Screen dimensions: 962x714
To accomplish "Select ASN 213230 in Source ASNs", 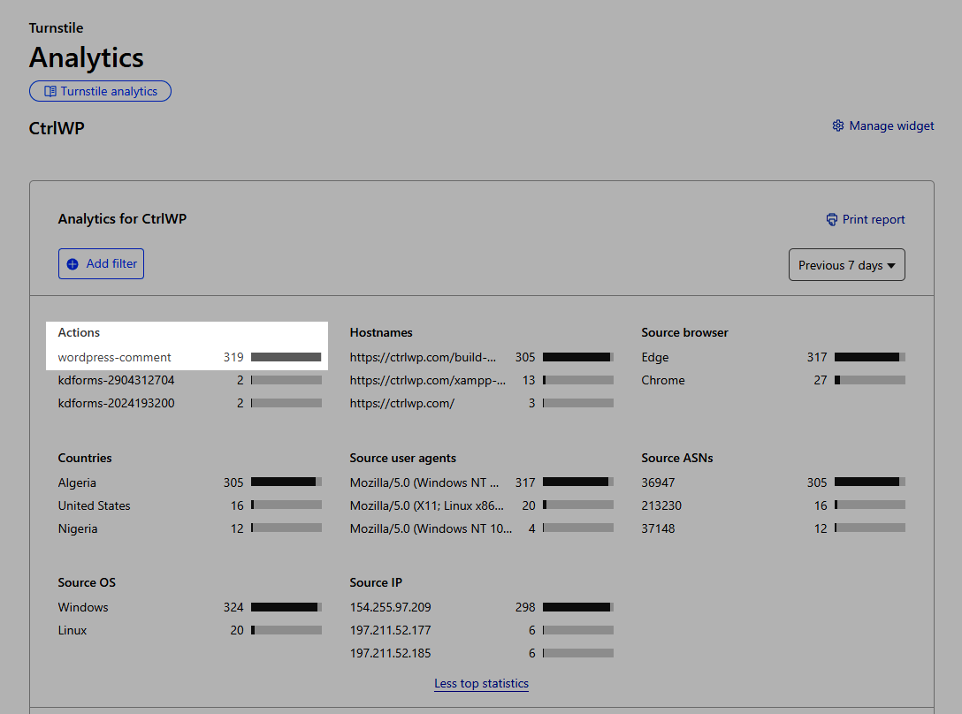I will click(x=661, y=505).
